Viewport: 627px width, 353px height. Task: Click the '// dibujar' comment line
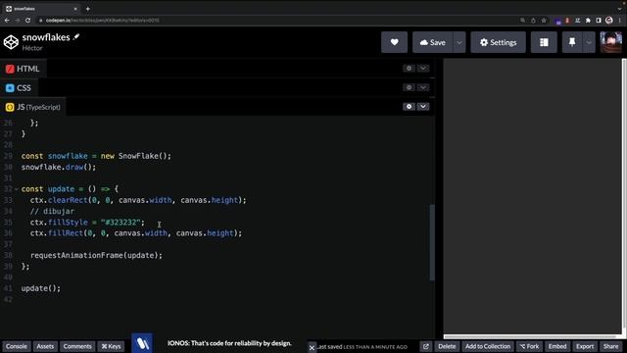[52, 212]
